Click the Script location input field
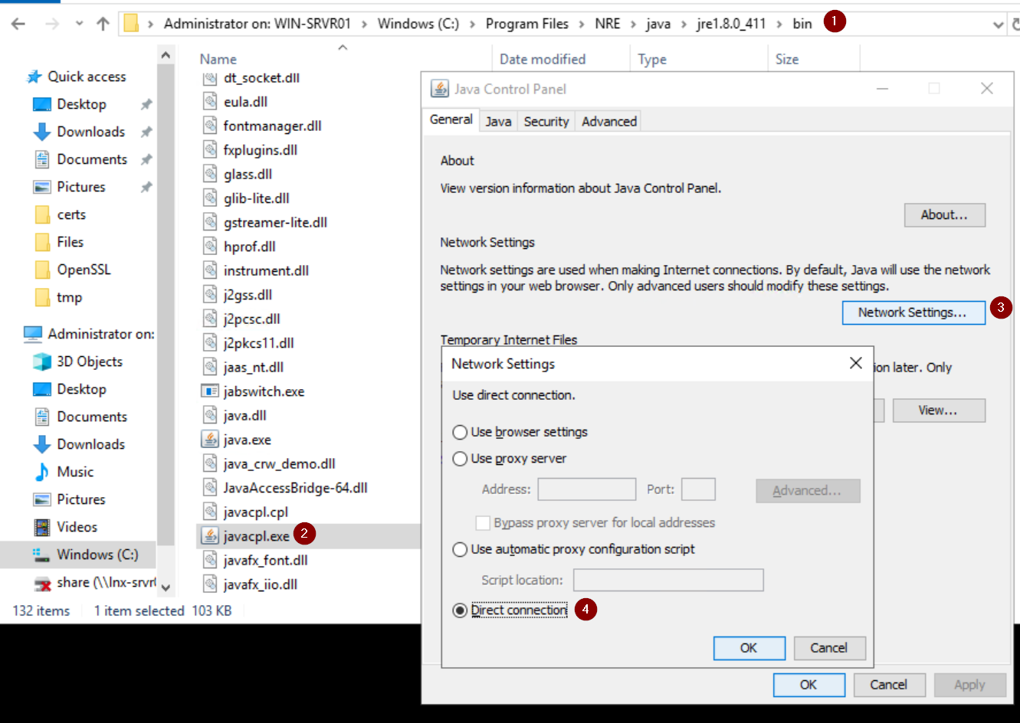 point(668,580)
